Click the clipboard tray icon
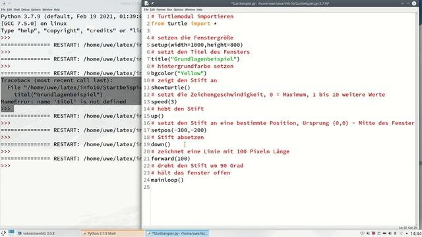The height and width of the screenshot is (237, 422). coord(378,233)
